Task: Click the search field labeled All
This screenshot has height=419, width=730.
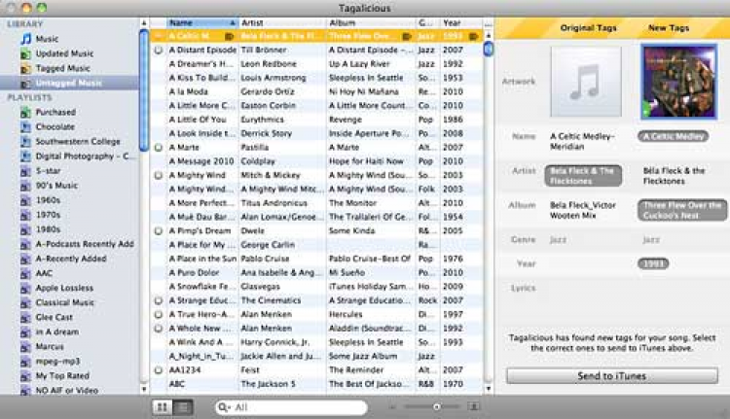Action: 291,407
